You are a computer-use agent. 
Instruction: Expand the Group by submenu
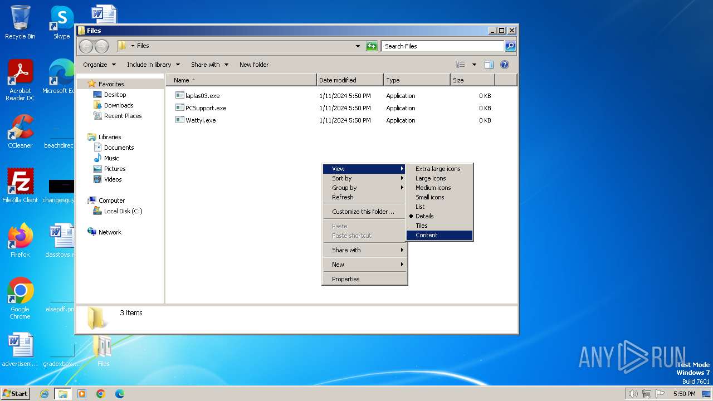point(365,188)
